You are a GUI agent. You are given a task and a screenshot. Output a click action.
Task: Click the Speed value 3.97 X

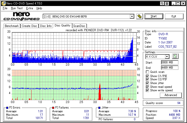176,118
